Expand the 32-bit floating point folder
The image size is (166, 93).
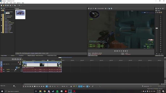(1, 16)
